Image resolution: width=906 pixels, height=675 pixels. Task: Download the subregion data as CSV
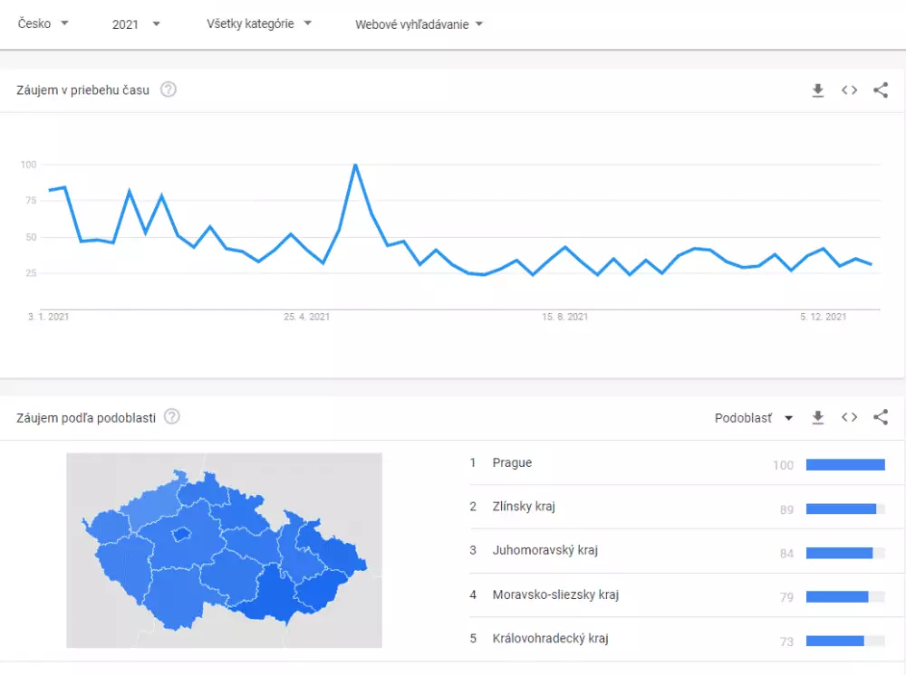coord(817,417)
